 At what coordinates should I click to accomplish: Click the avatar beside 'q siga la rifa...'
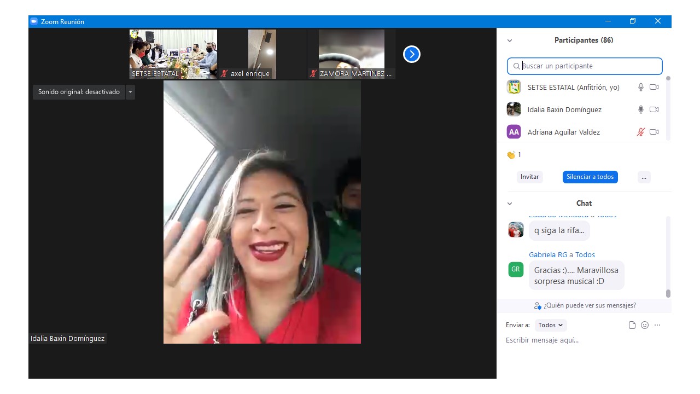pos(516,230)
